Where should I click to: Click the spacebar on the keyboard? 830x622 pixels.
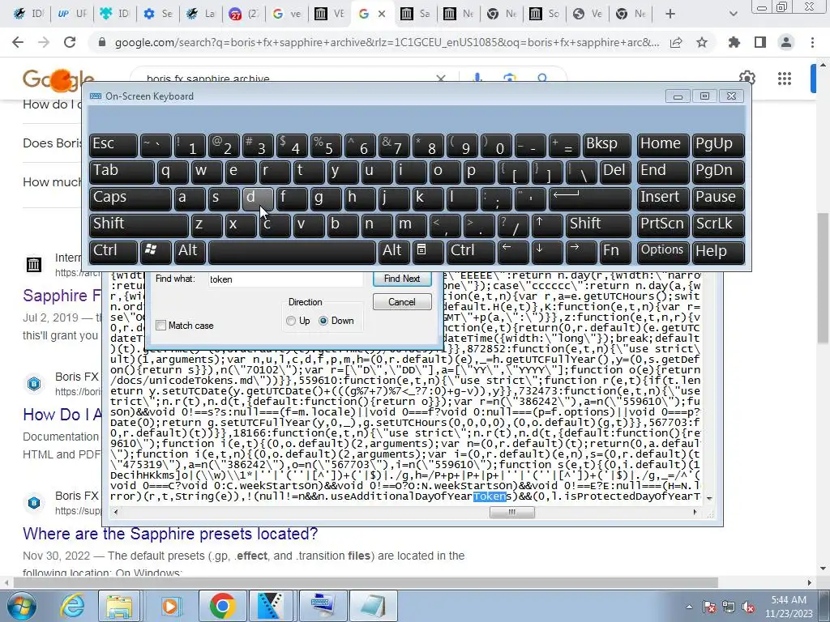[292, 251]
